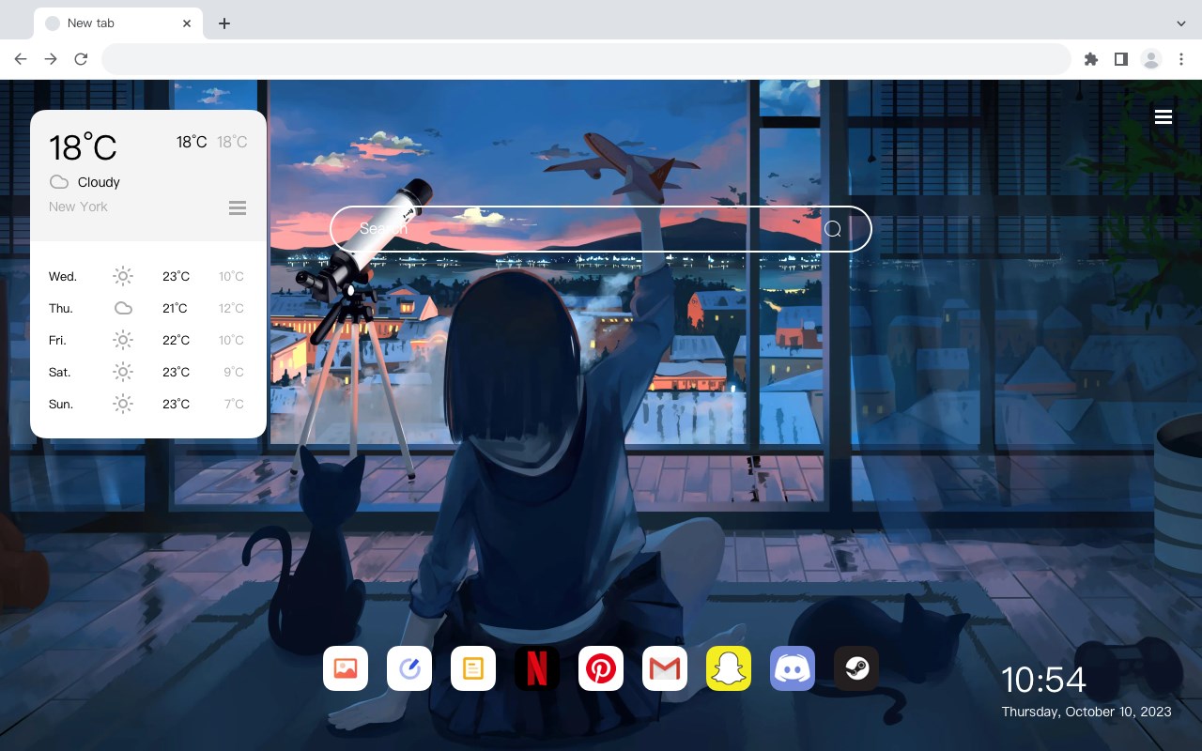Viewport: 1202px width, 751px height.
Task: Click Thursday's 12°C low temperature
Action: click(x=232, y=308)
